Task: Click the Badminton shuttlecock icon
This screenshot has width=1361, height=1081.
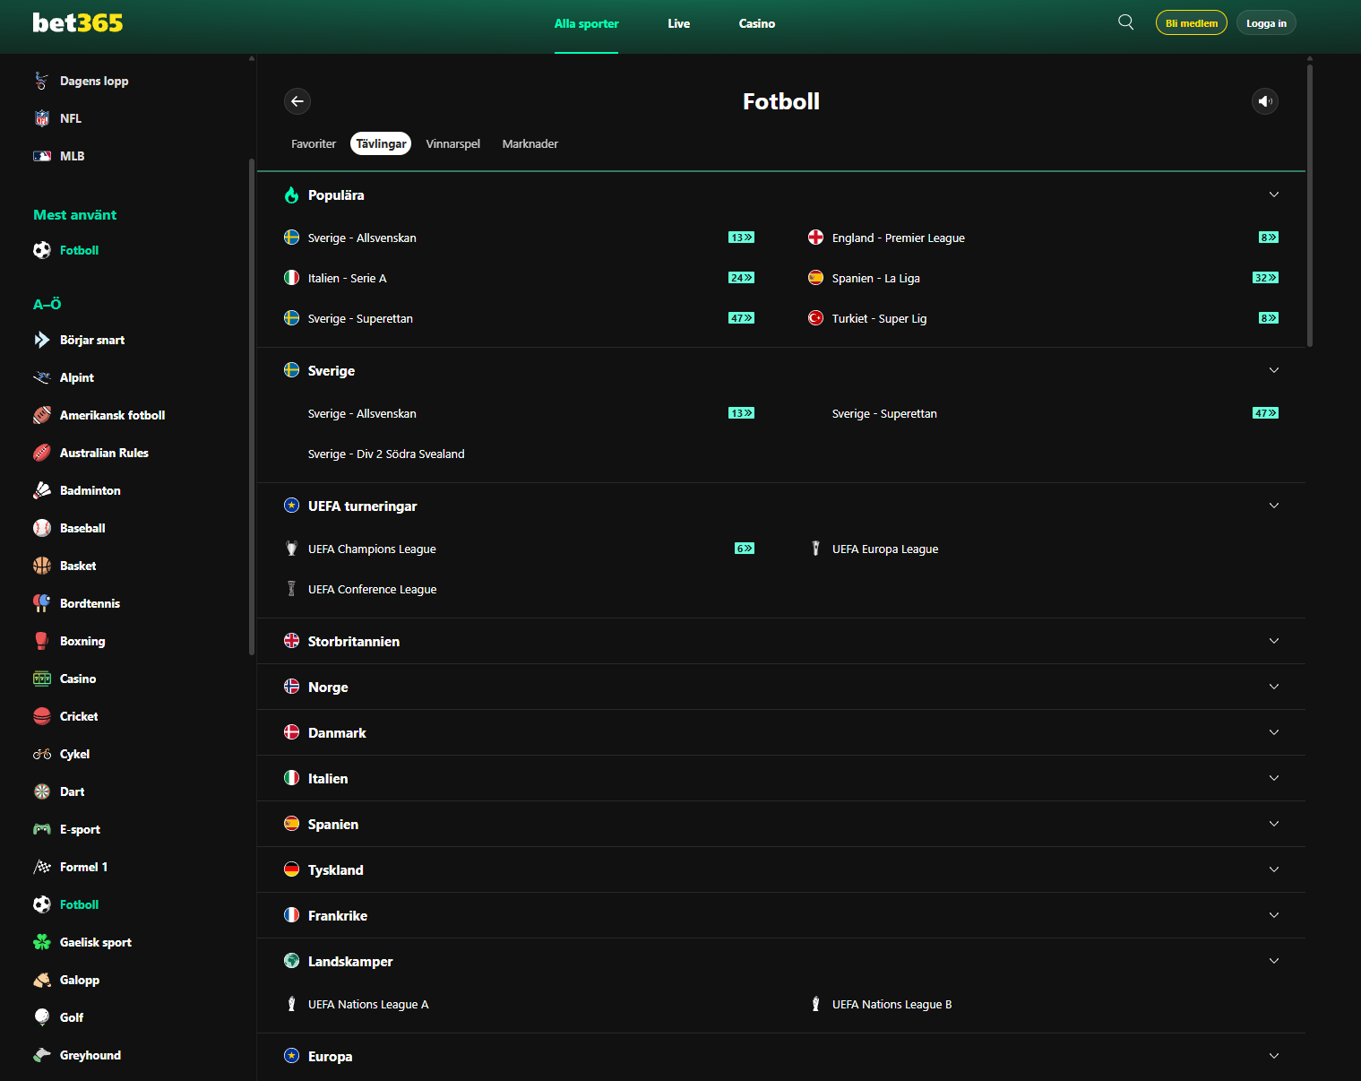Action: (42, 490)
